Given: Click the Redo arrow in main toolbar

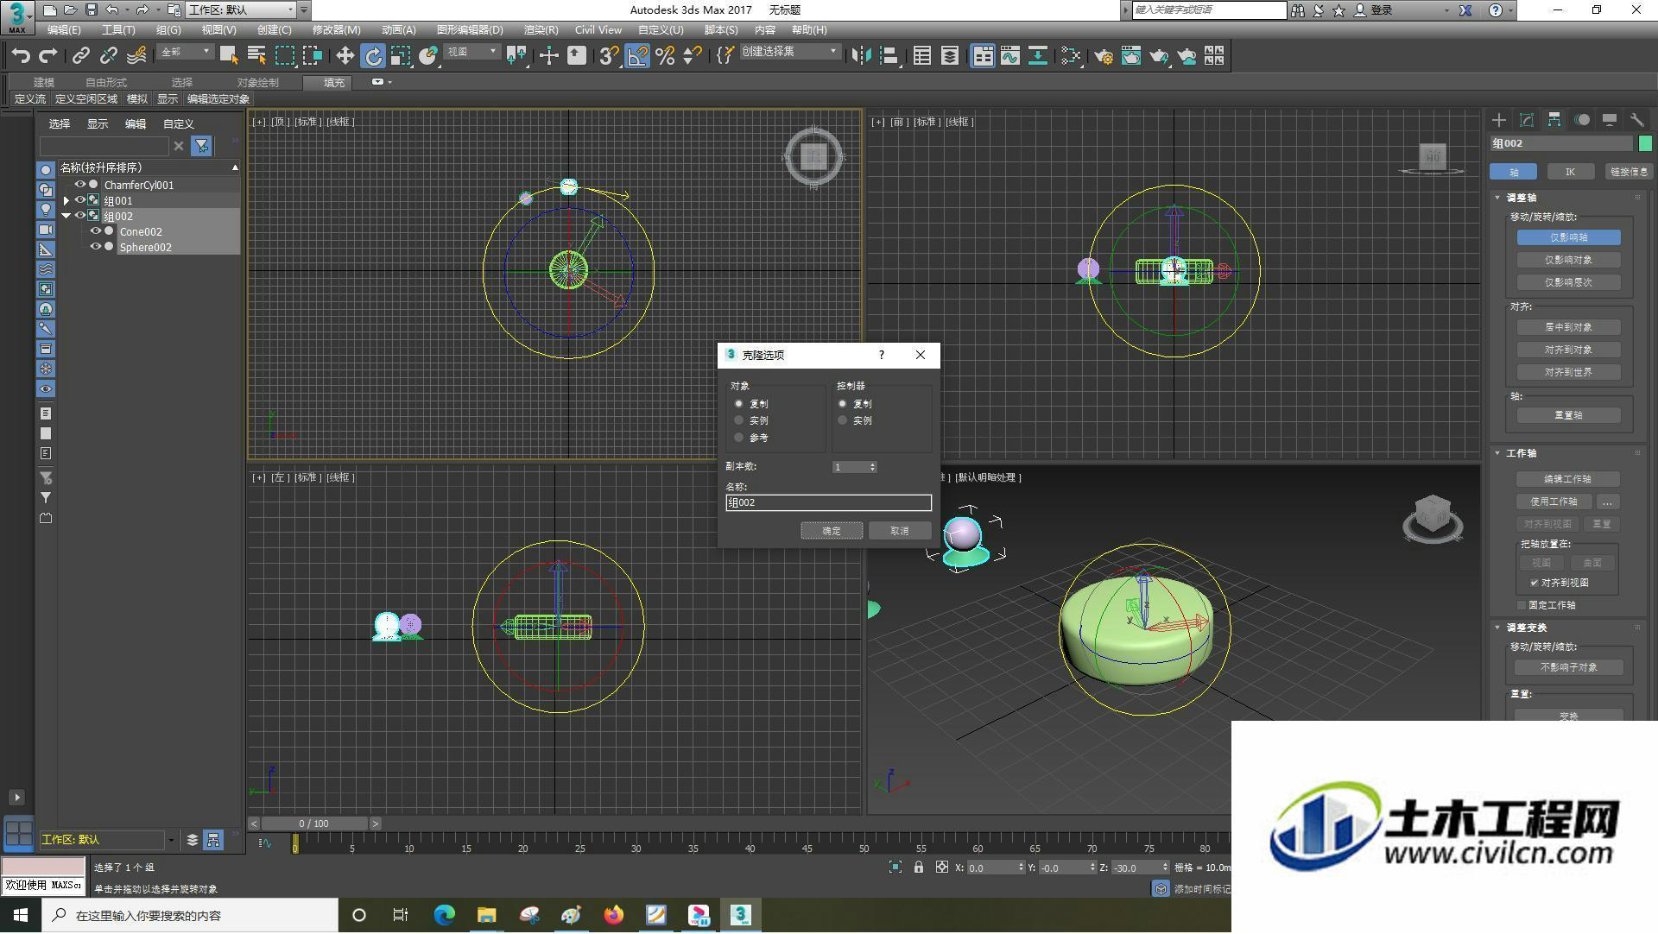Looking at the screenshot, I should [x=48, y=56].
